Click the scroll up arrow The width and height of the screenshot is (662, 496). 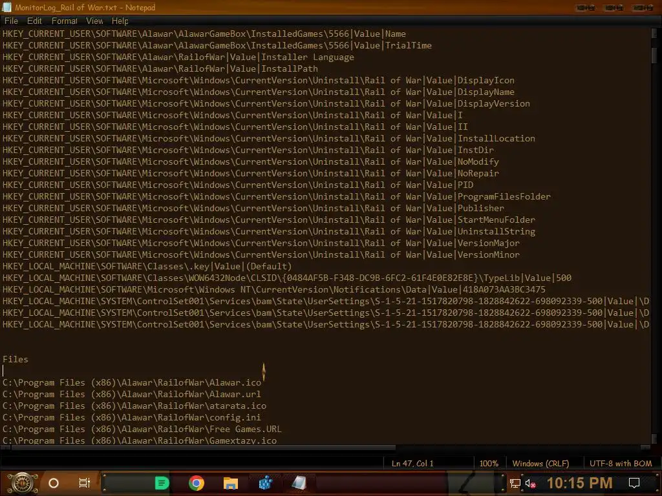[x=654, y=33]
